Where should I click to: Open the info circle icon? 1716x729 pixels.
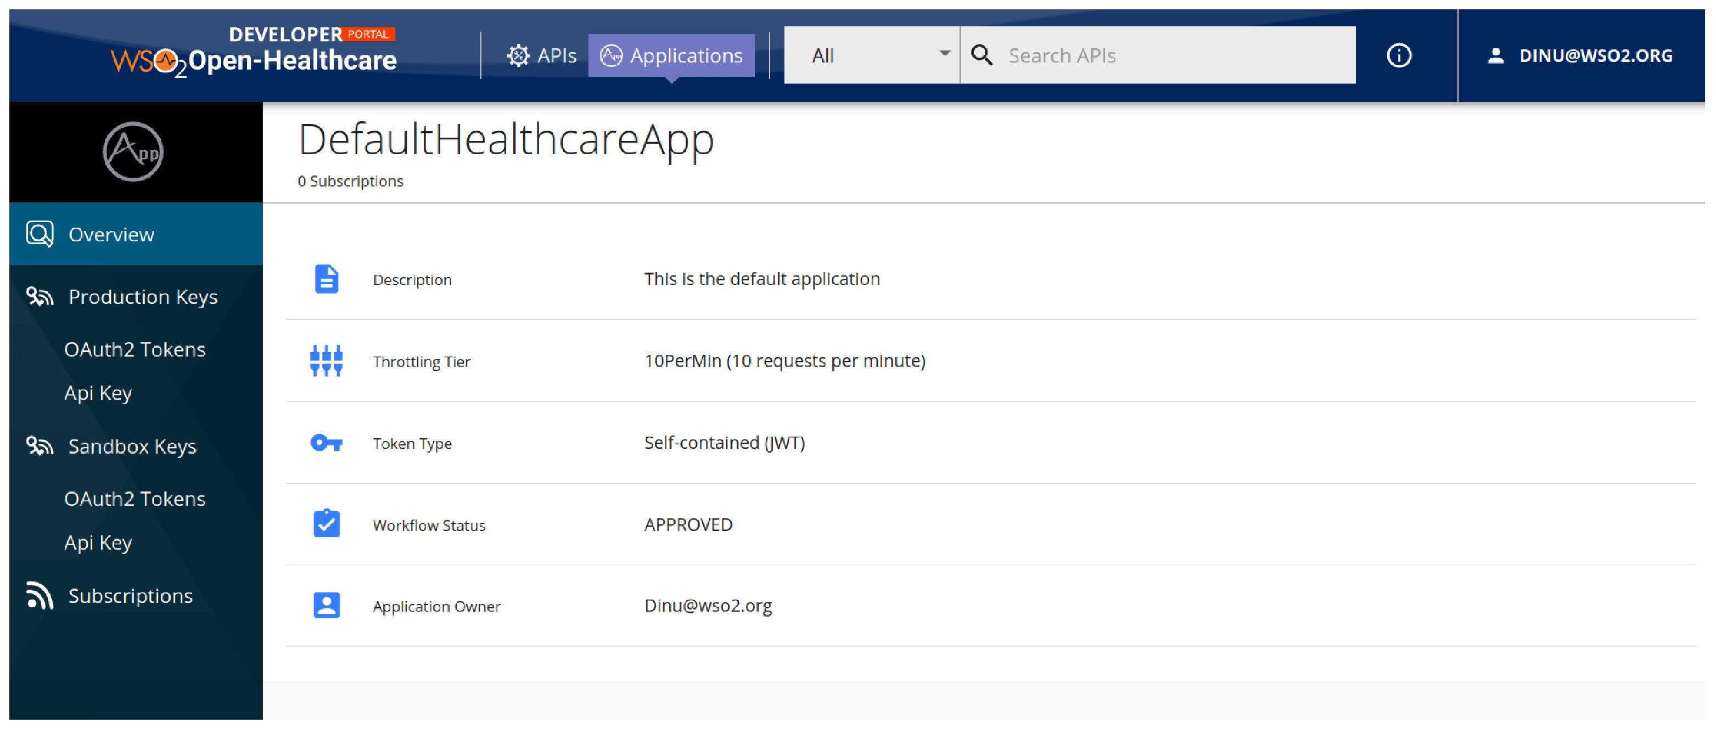pyautogui.click(x=1399, y=55)
